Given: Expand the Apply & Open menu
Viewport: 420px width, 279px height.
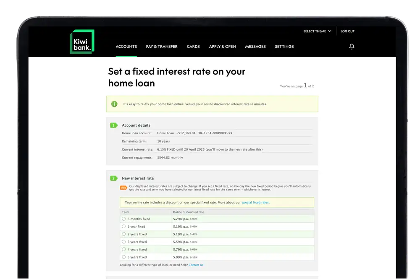Looking at the screenshot, I should tap(222, 47).
